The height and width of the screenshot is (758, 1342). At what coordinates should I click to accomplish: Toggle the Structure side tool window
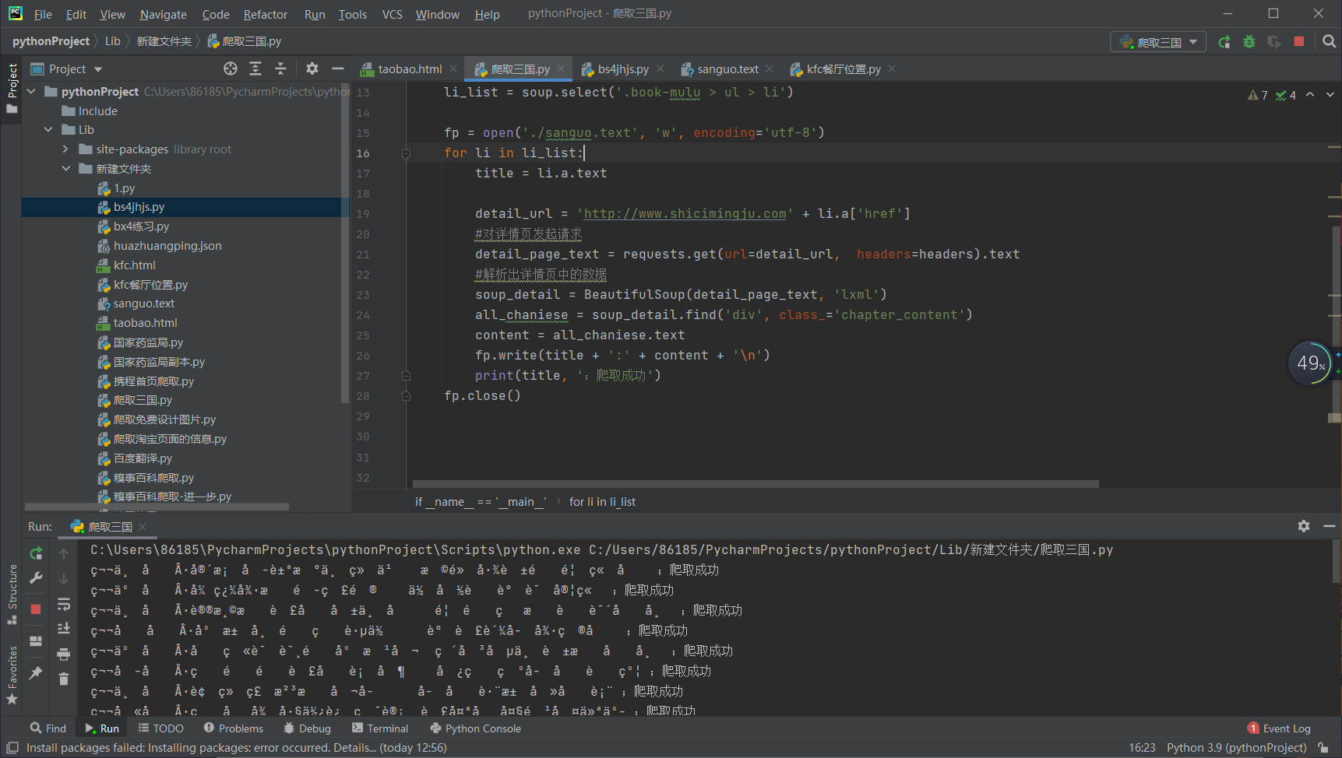(12, 595)
